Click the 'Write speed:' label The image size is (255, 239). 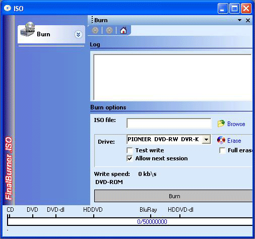(112, 174)
